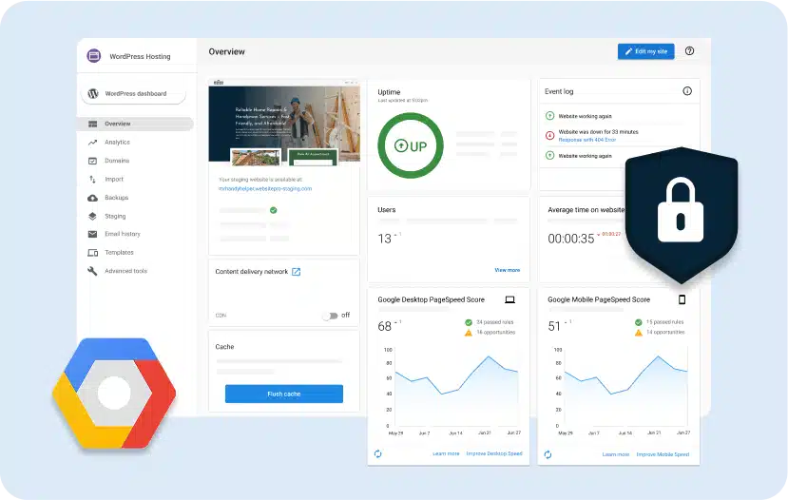Toggle the CDN switch on
788x500 pixels.
[329, 316]
